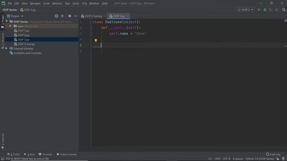Hide the Project tool window
287x161 pixels.
[x=75, y=16]
